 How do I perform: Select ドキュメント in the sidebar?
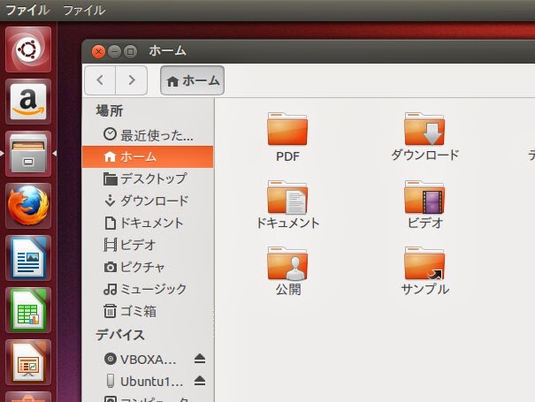[x=148, y=223]
